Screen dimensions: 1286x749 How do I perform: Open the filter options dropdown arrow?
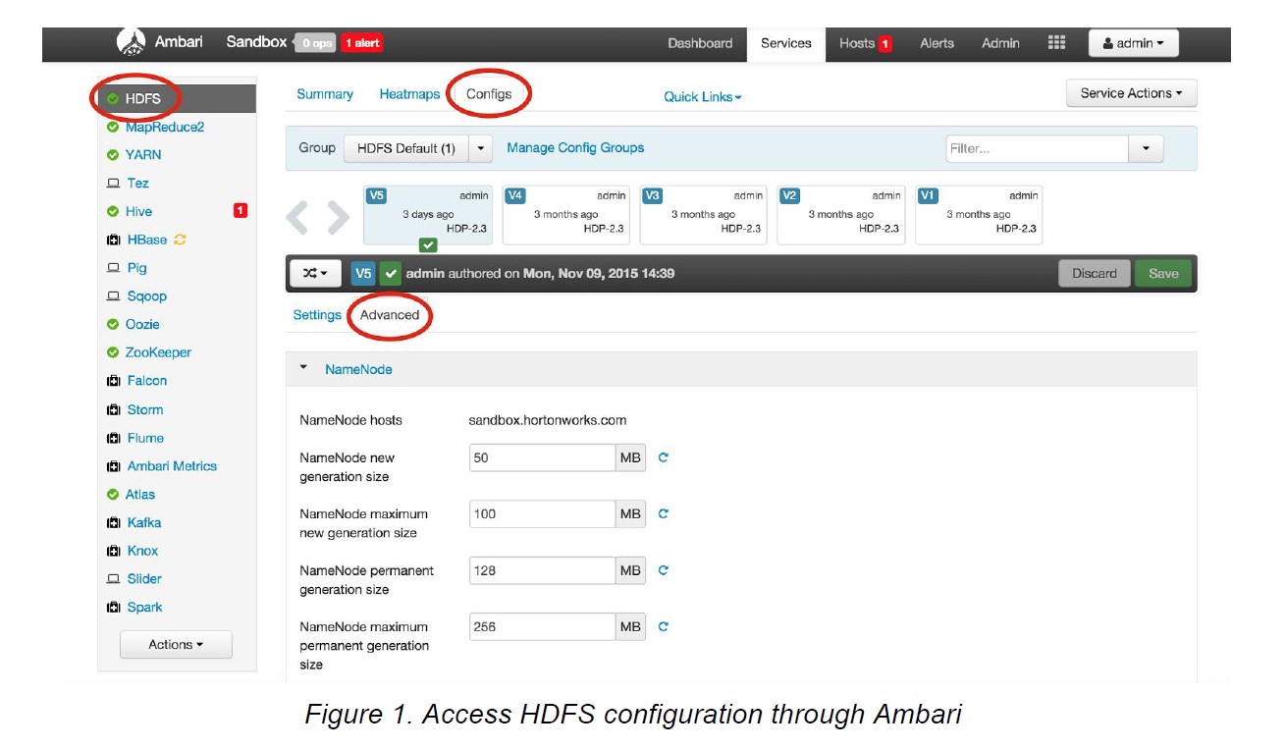(x=1146, y=149)
